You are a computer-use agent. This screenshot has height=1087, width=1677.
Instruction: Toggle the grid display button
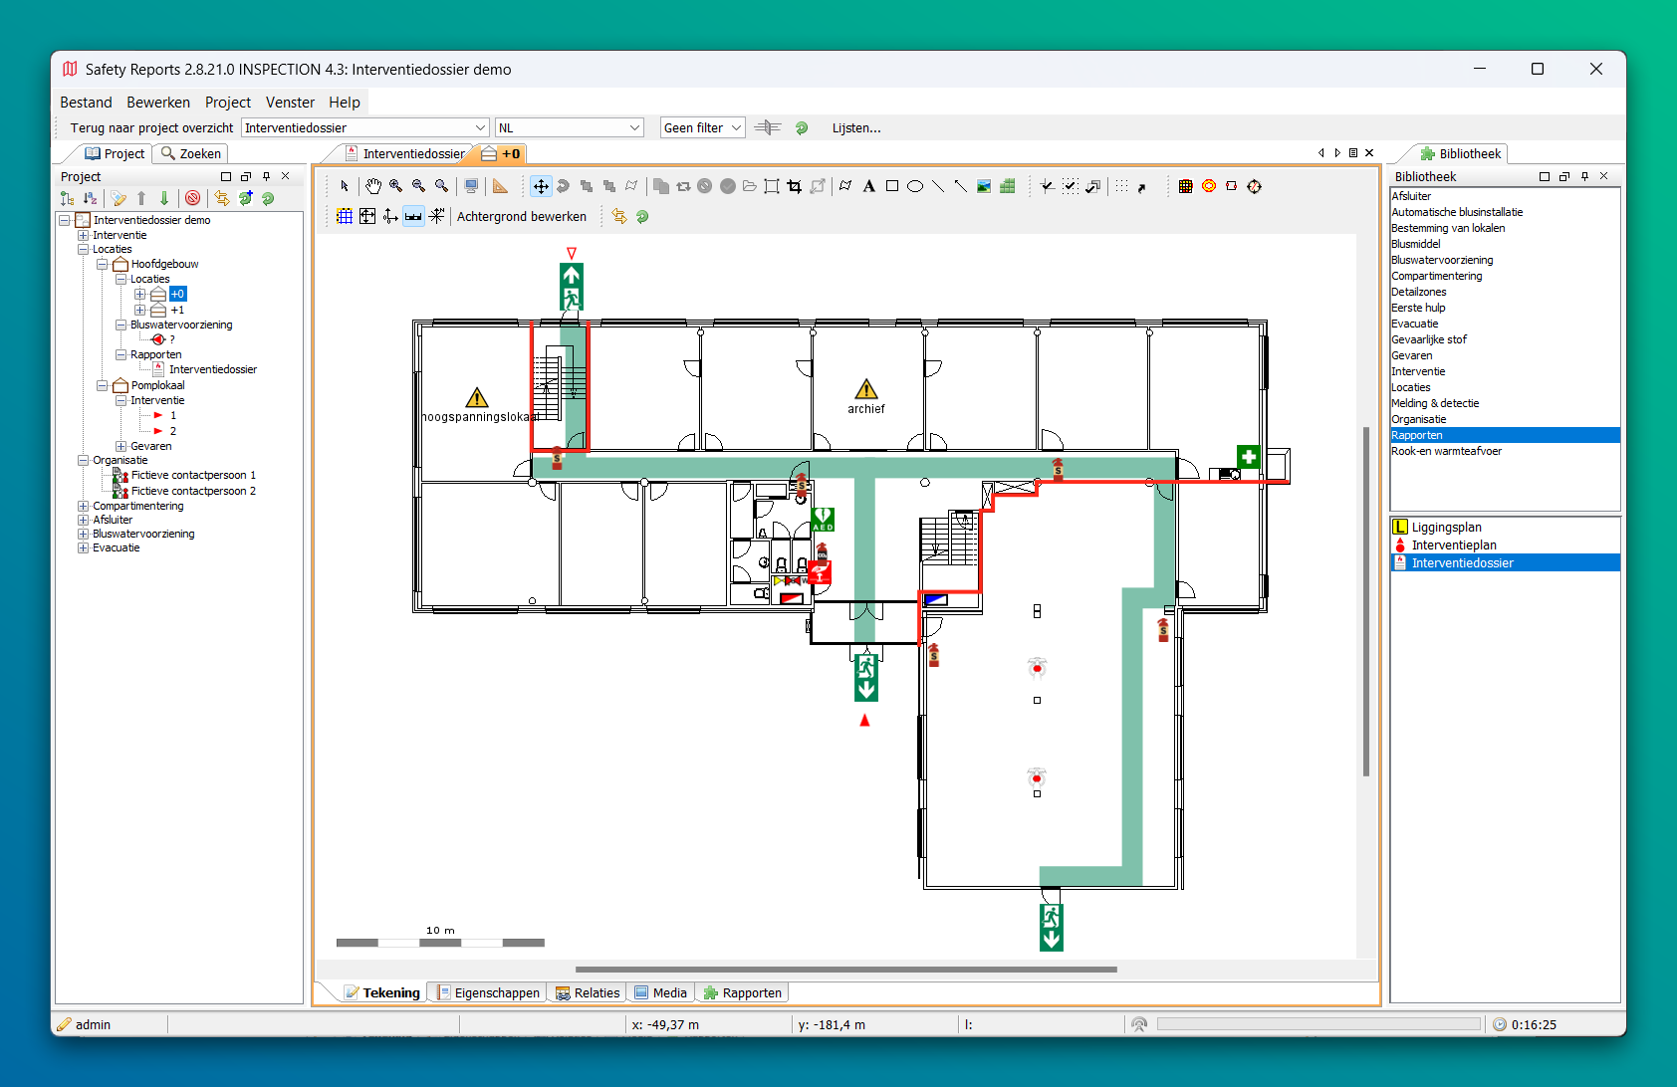point(345,216)
